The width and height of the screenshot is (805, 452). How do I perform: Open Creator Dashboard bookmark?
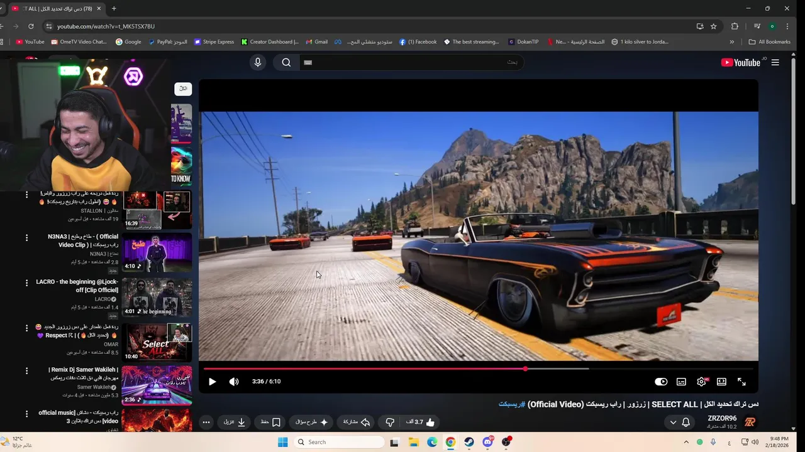pyautogui.click(x=270, y=42)
